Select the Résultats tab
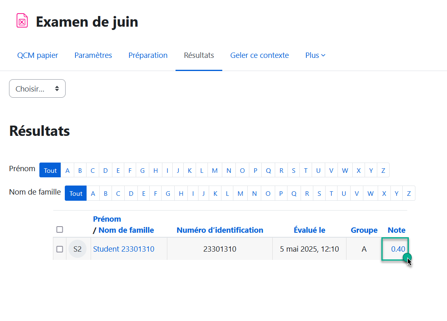The image size is (447, 321). point(199,55)
